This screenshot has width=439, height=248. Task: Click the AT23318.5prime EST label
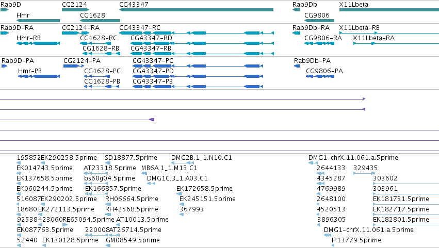[x=110, y=168]
